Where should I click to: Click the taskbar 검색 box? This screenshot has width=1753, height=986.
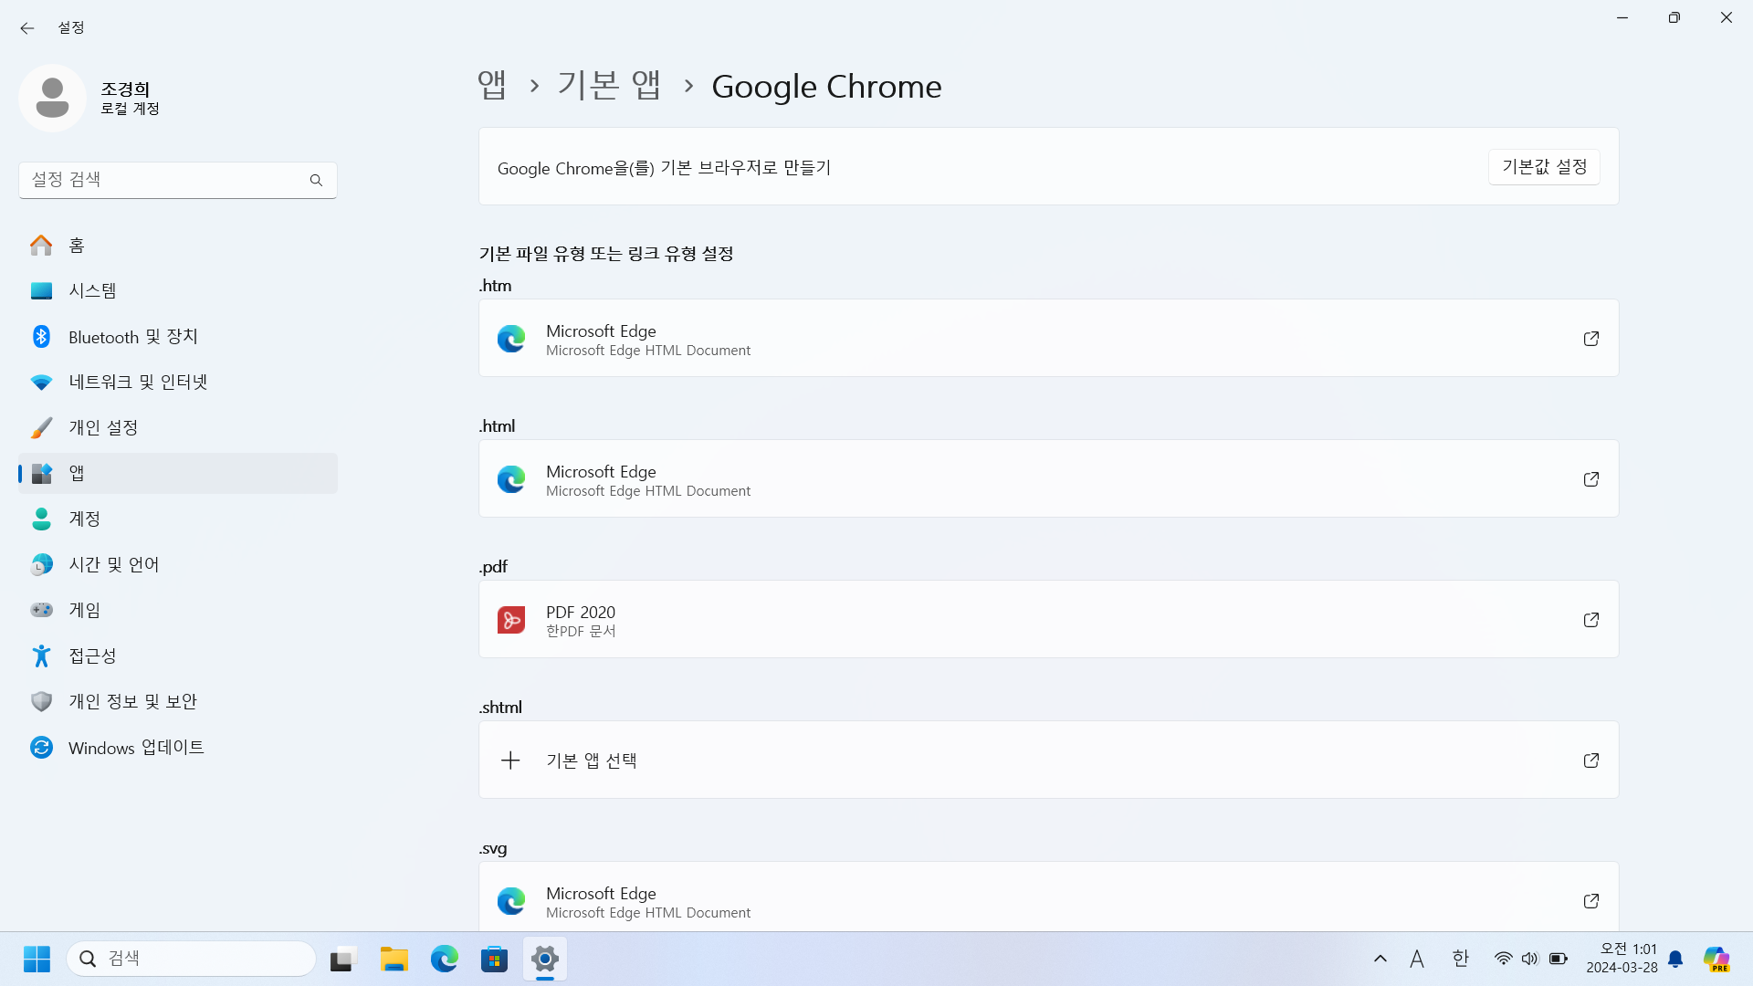pos(191,959)
